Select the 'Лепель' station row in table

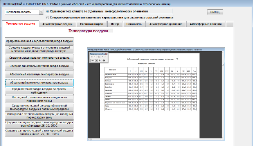click(x=151, y=96)
